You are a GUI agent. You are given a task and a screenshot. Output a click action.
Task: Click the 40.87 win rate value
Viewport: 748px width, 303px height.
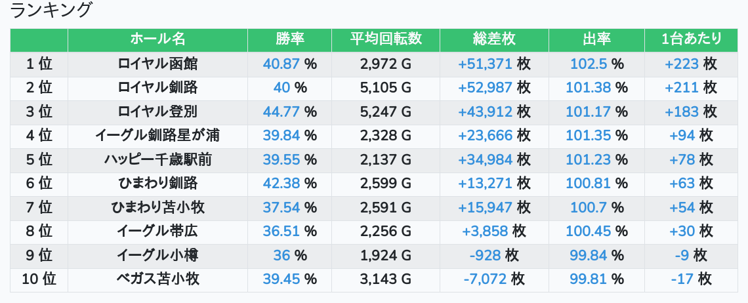[x=281, y=64]
